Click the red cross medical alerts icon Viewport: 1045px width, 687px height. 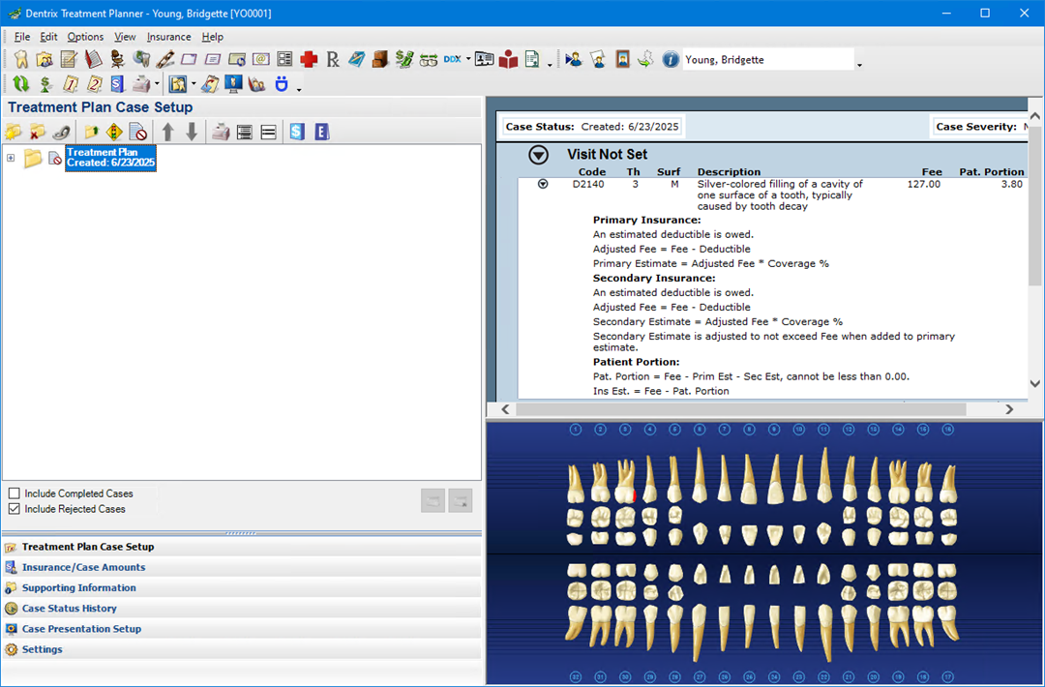309,60
